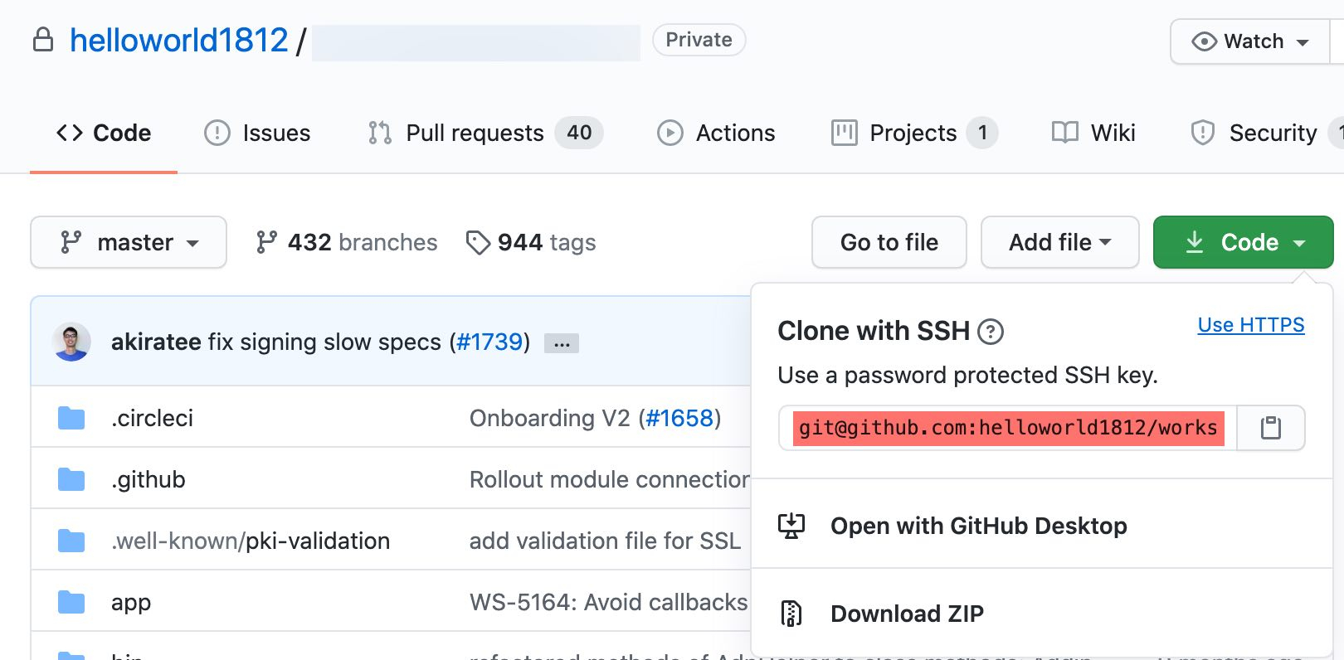
Task: Click the .well-known/pki-validation folder icon
Action: [x=71, y=541]
